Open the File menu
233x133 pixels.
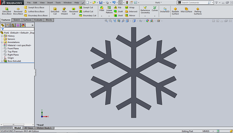pos(29,3)
